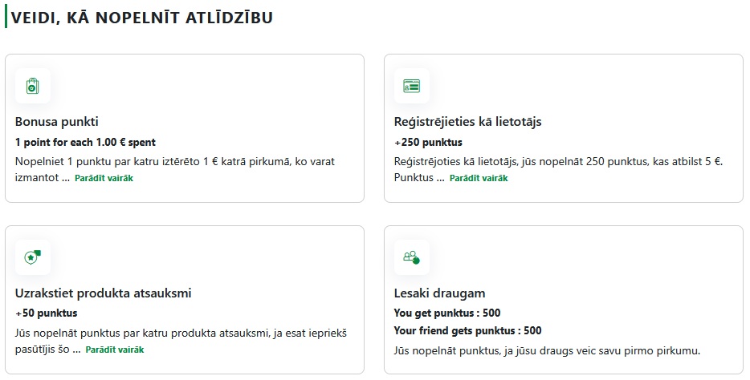
Task: Open the 'Bonusa punkti' title
Action: (x=56, y=122)
